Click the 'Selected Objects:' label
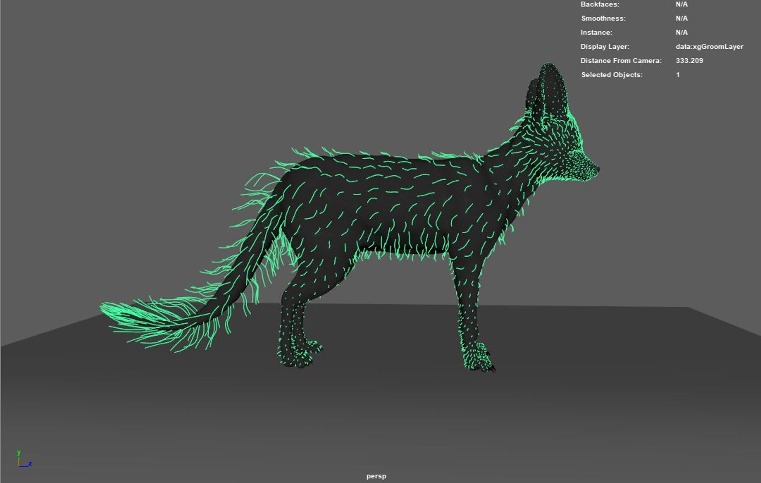The image size is (761, 483). [x=612, y=75]
